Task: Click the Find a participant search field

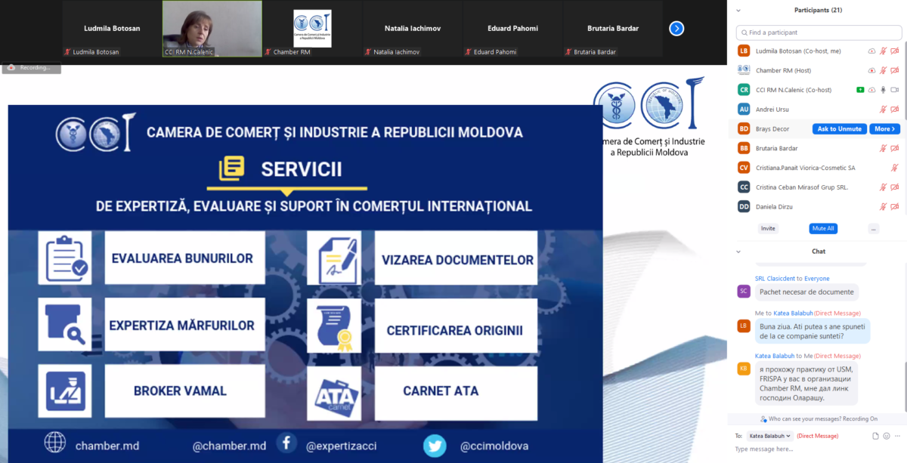Action: [x=819, y=32]
